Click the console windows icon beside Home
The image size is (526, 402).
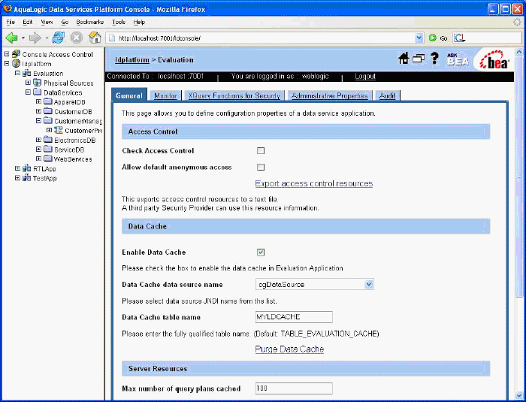click(419, 59)
